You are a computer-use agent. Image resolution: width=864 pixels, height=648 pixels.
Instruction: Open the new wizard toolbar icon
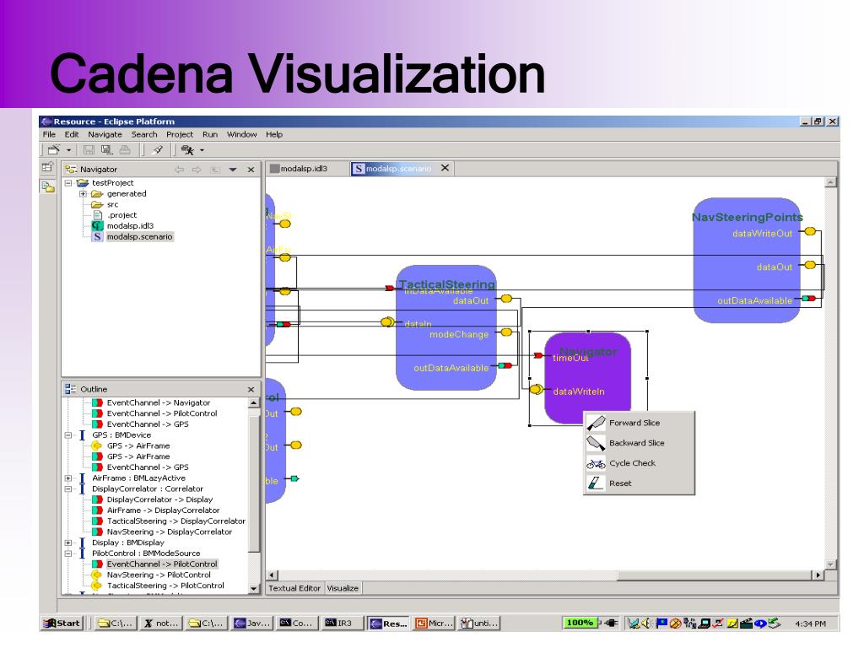coord(53,149)
